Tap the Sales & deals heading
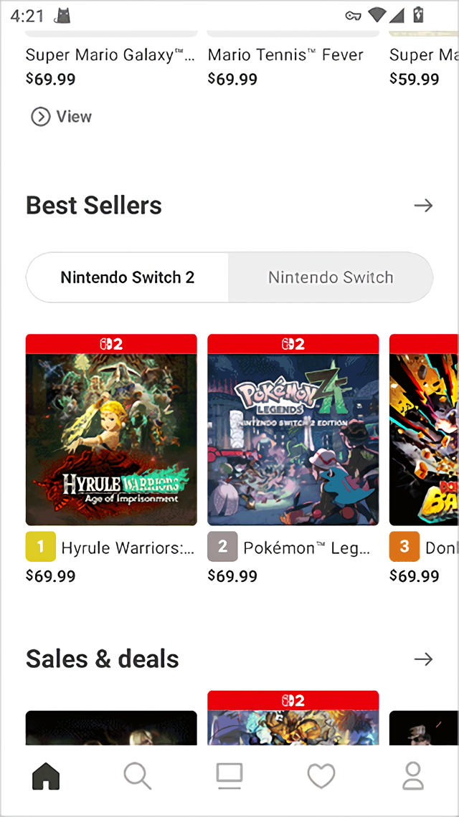The image size is (459, 817). 103,659
